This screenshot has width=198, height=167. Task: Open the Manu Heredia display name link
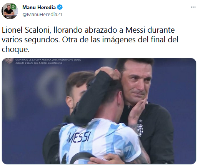pos(39,7)
